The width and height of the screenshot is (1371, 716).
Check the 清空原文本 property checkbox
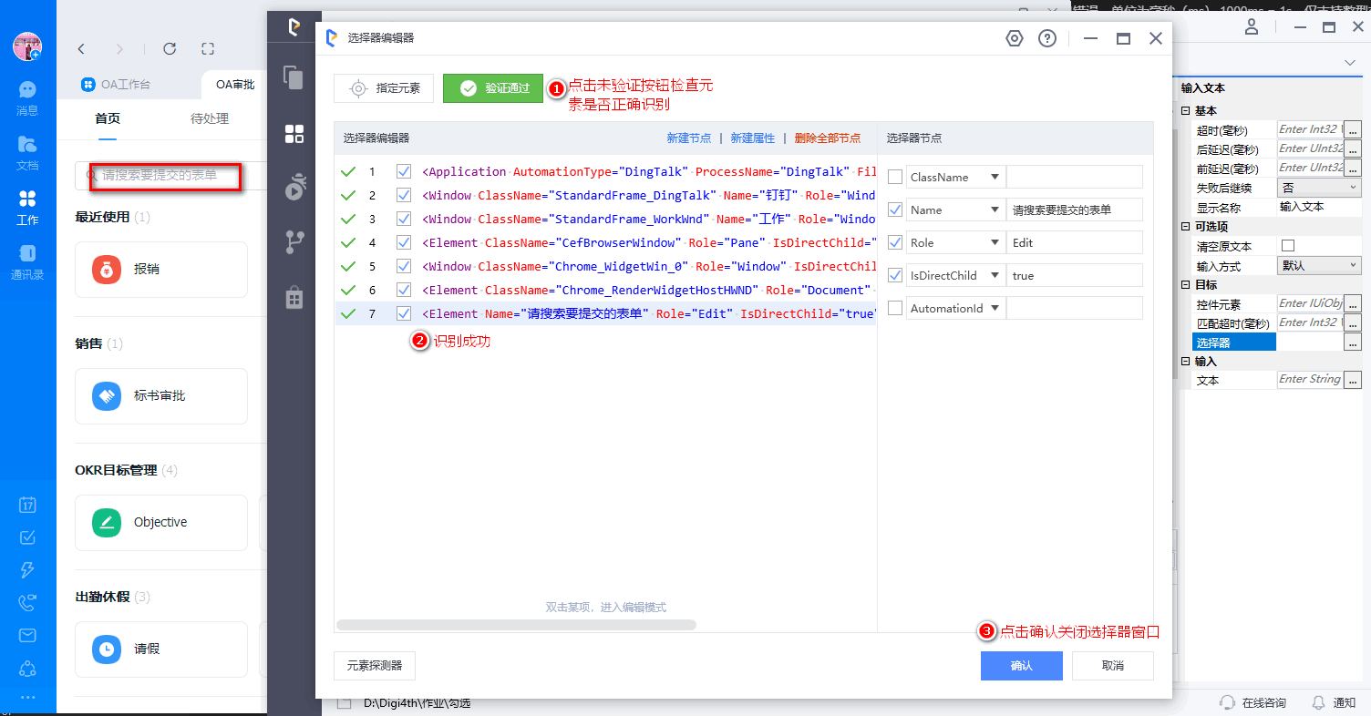1288,246
